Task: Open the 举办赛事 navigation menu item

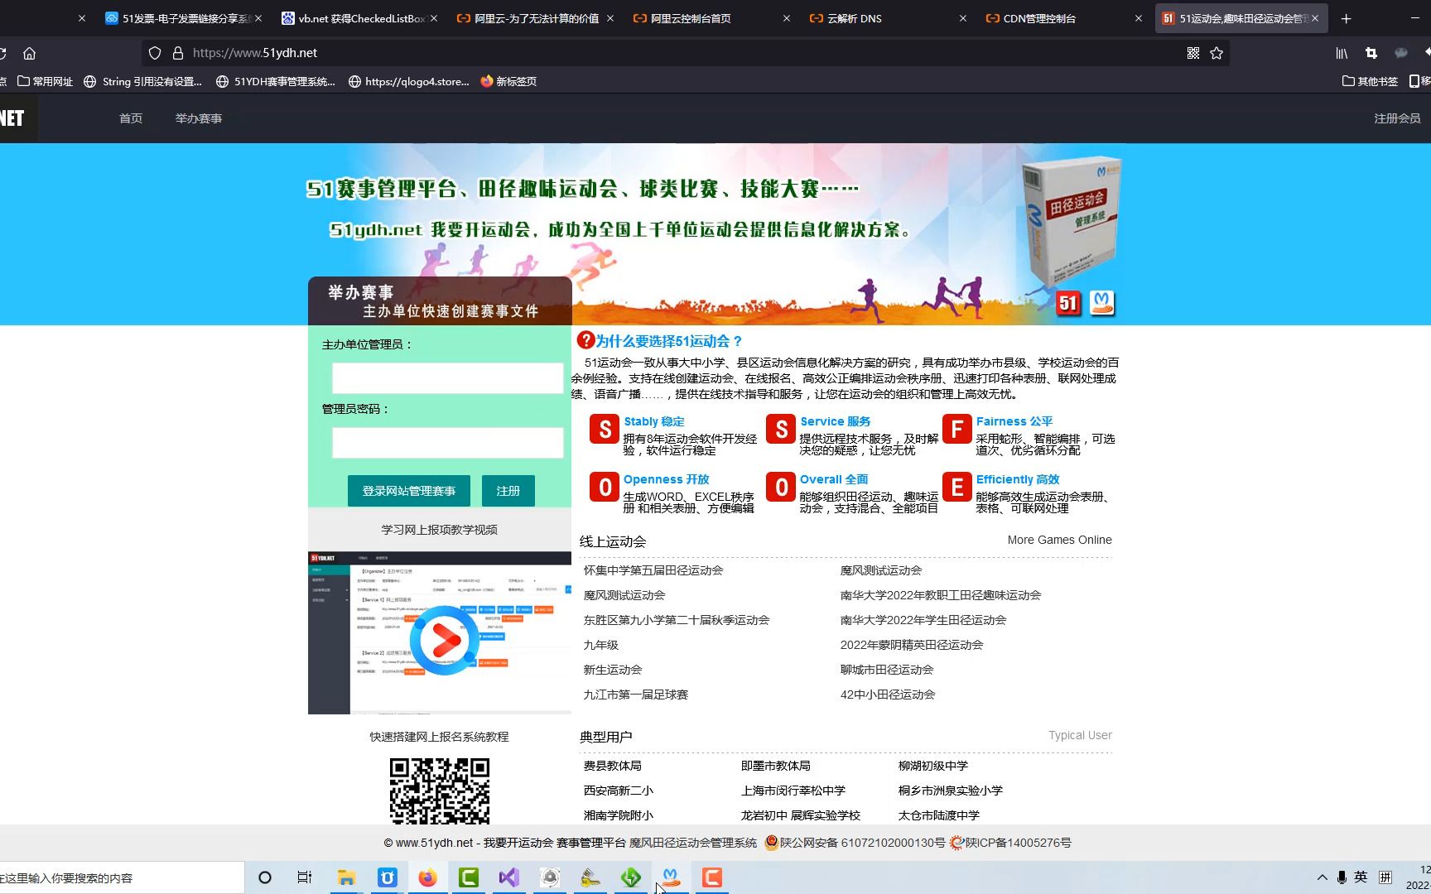Action: click(x=197, y=118)
